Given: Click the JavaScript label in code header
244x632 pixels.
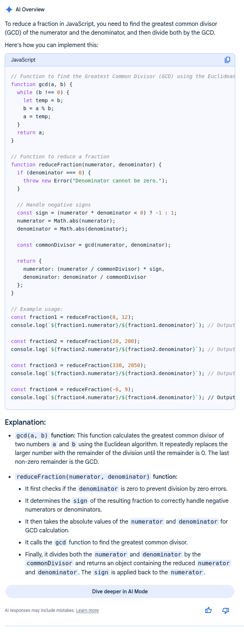Looking at the screenshot, I should point(23,60).
